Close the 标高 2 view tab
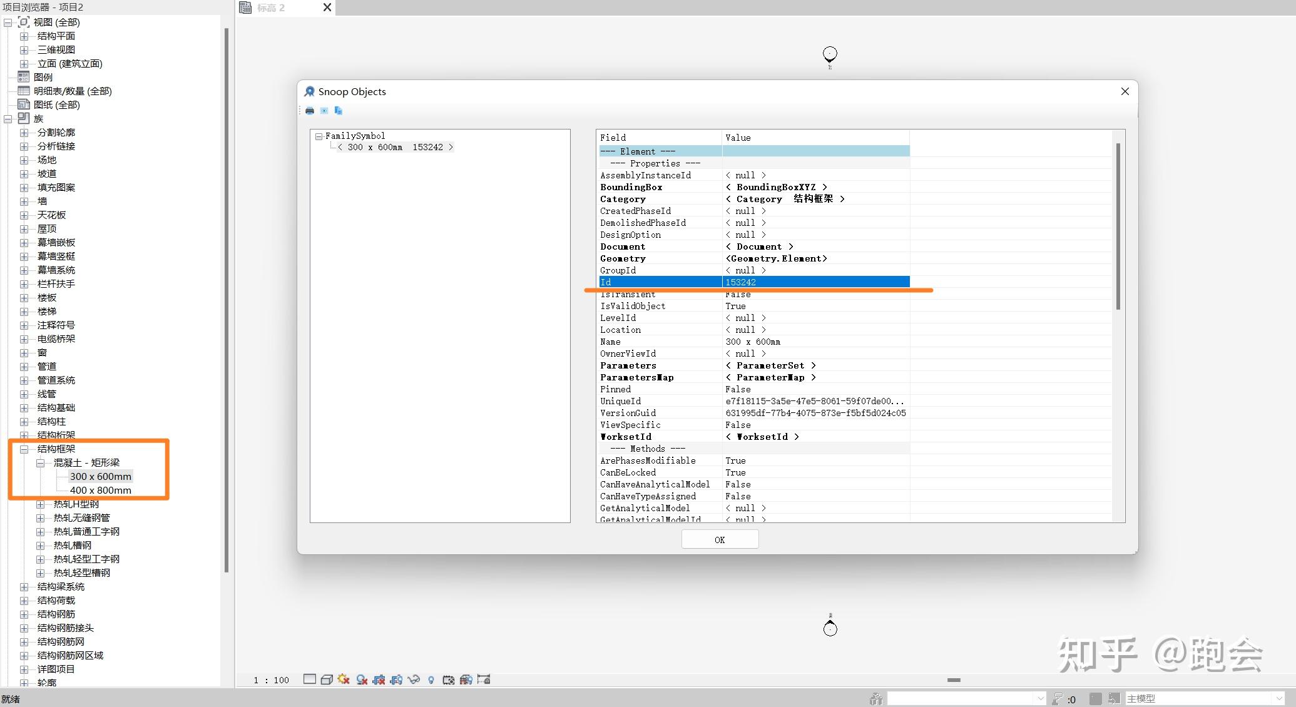 (327, 8)
